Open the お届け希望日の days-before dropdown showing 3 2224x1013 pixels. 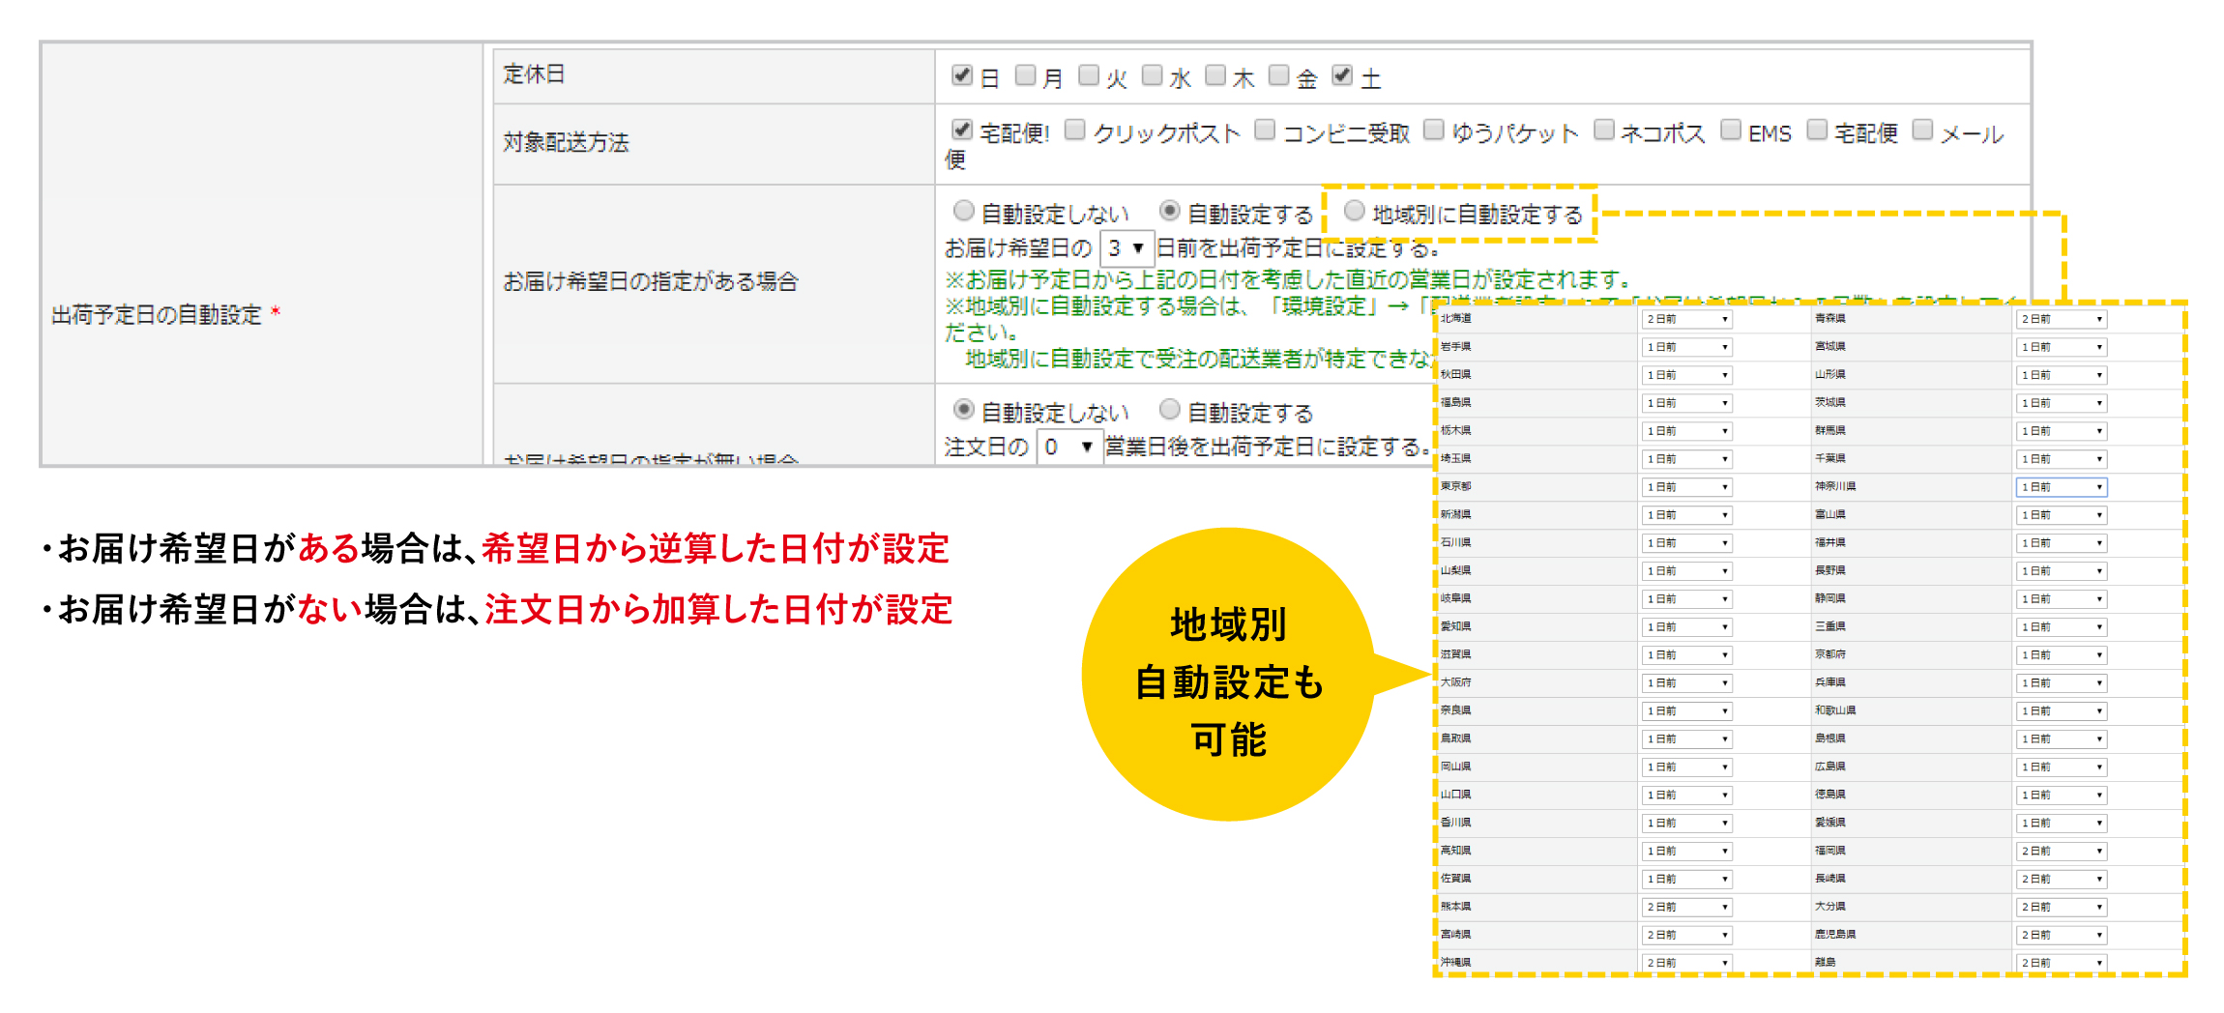pyautogui.click(x=1127, y=248)
